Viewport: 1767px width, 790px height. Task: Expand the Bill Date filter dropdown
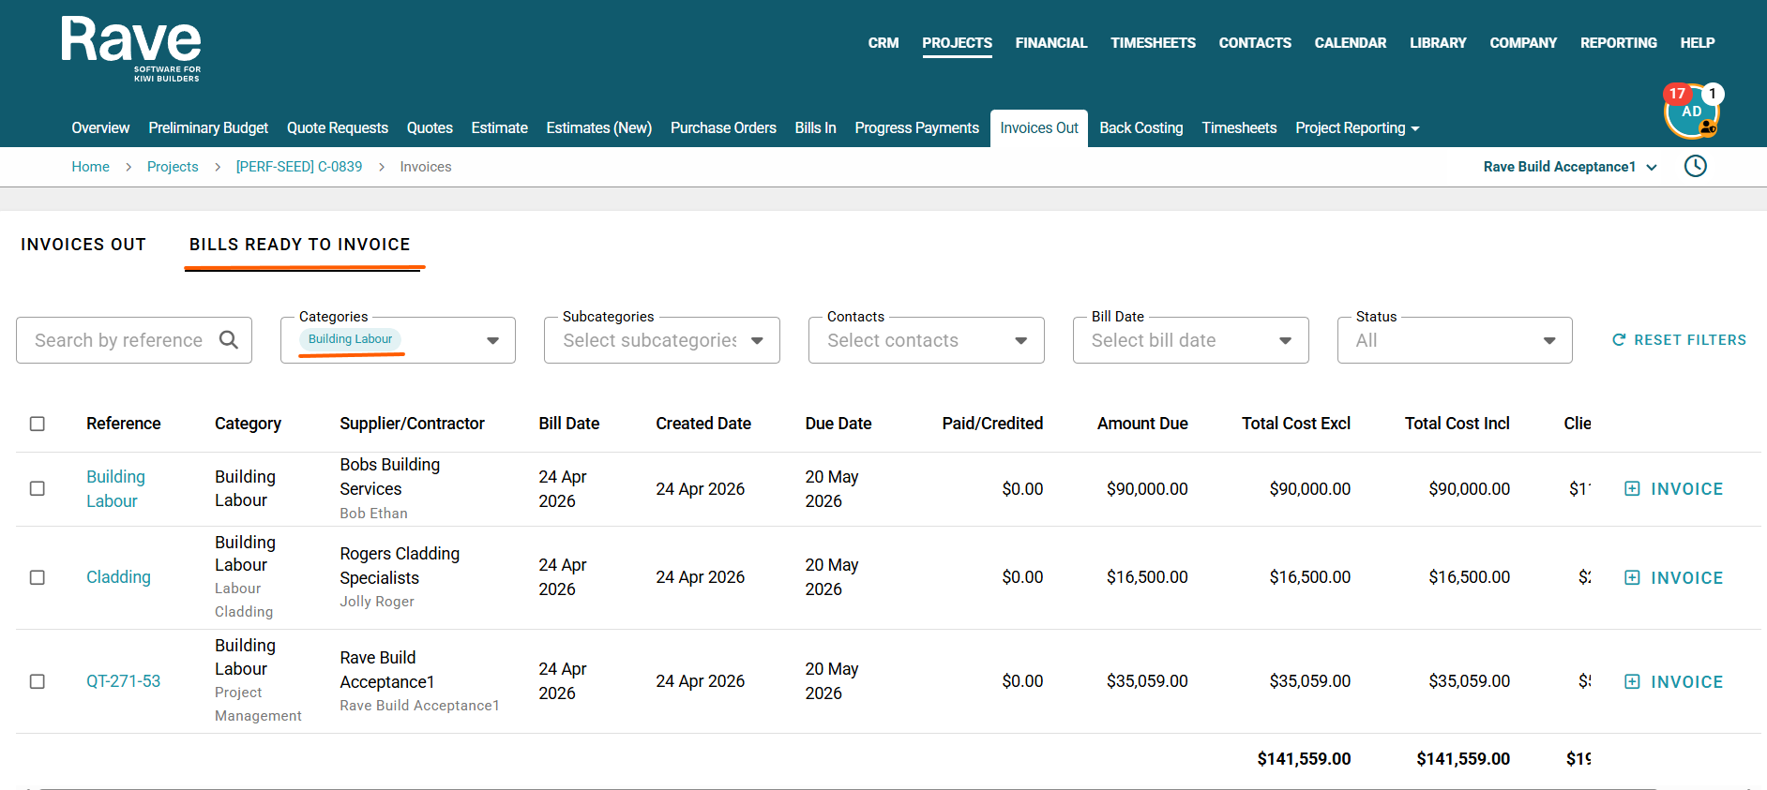point(1191,340)
